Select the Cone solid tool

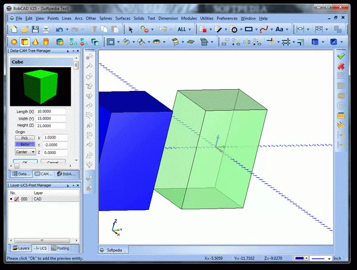pyautogui.click(x=35, y=42)
